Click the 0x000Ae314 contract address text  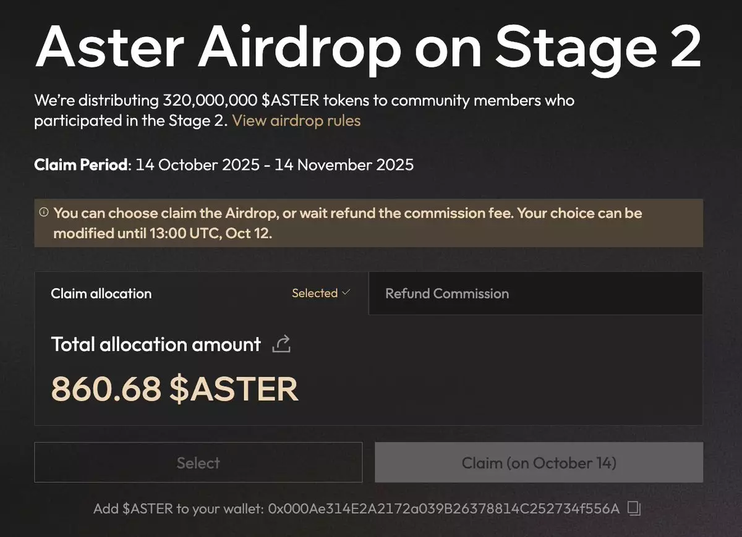[443, 509]
